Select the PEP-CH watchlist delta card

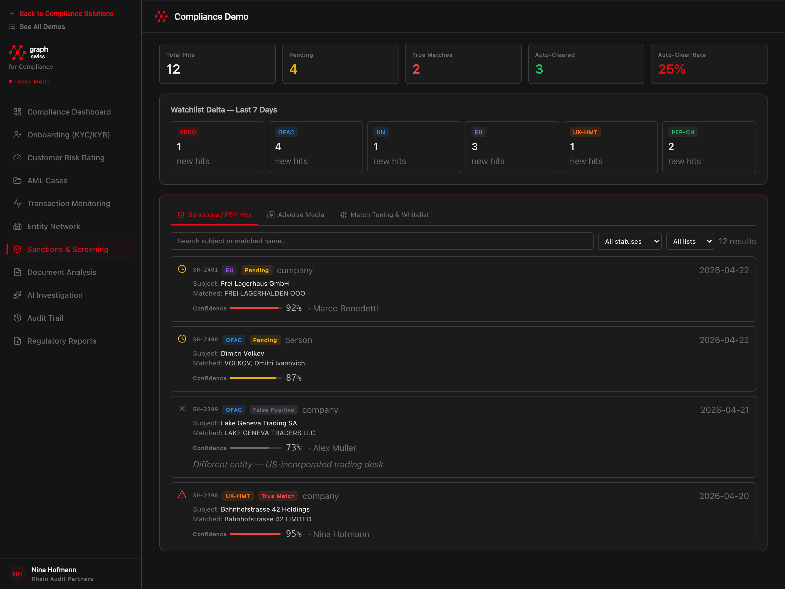coord(709,147)
